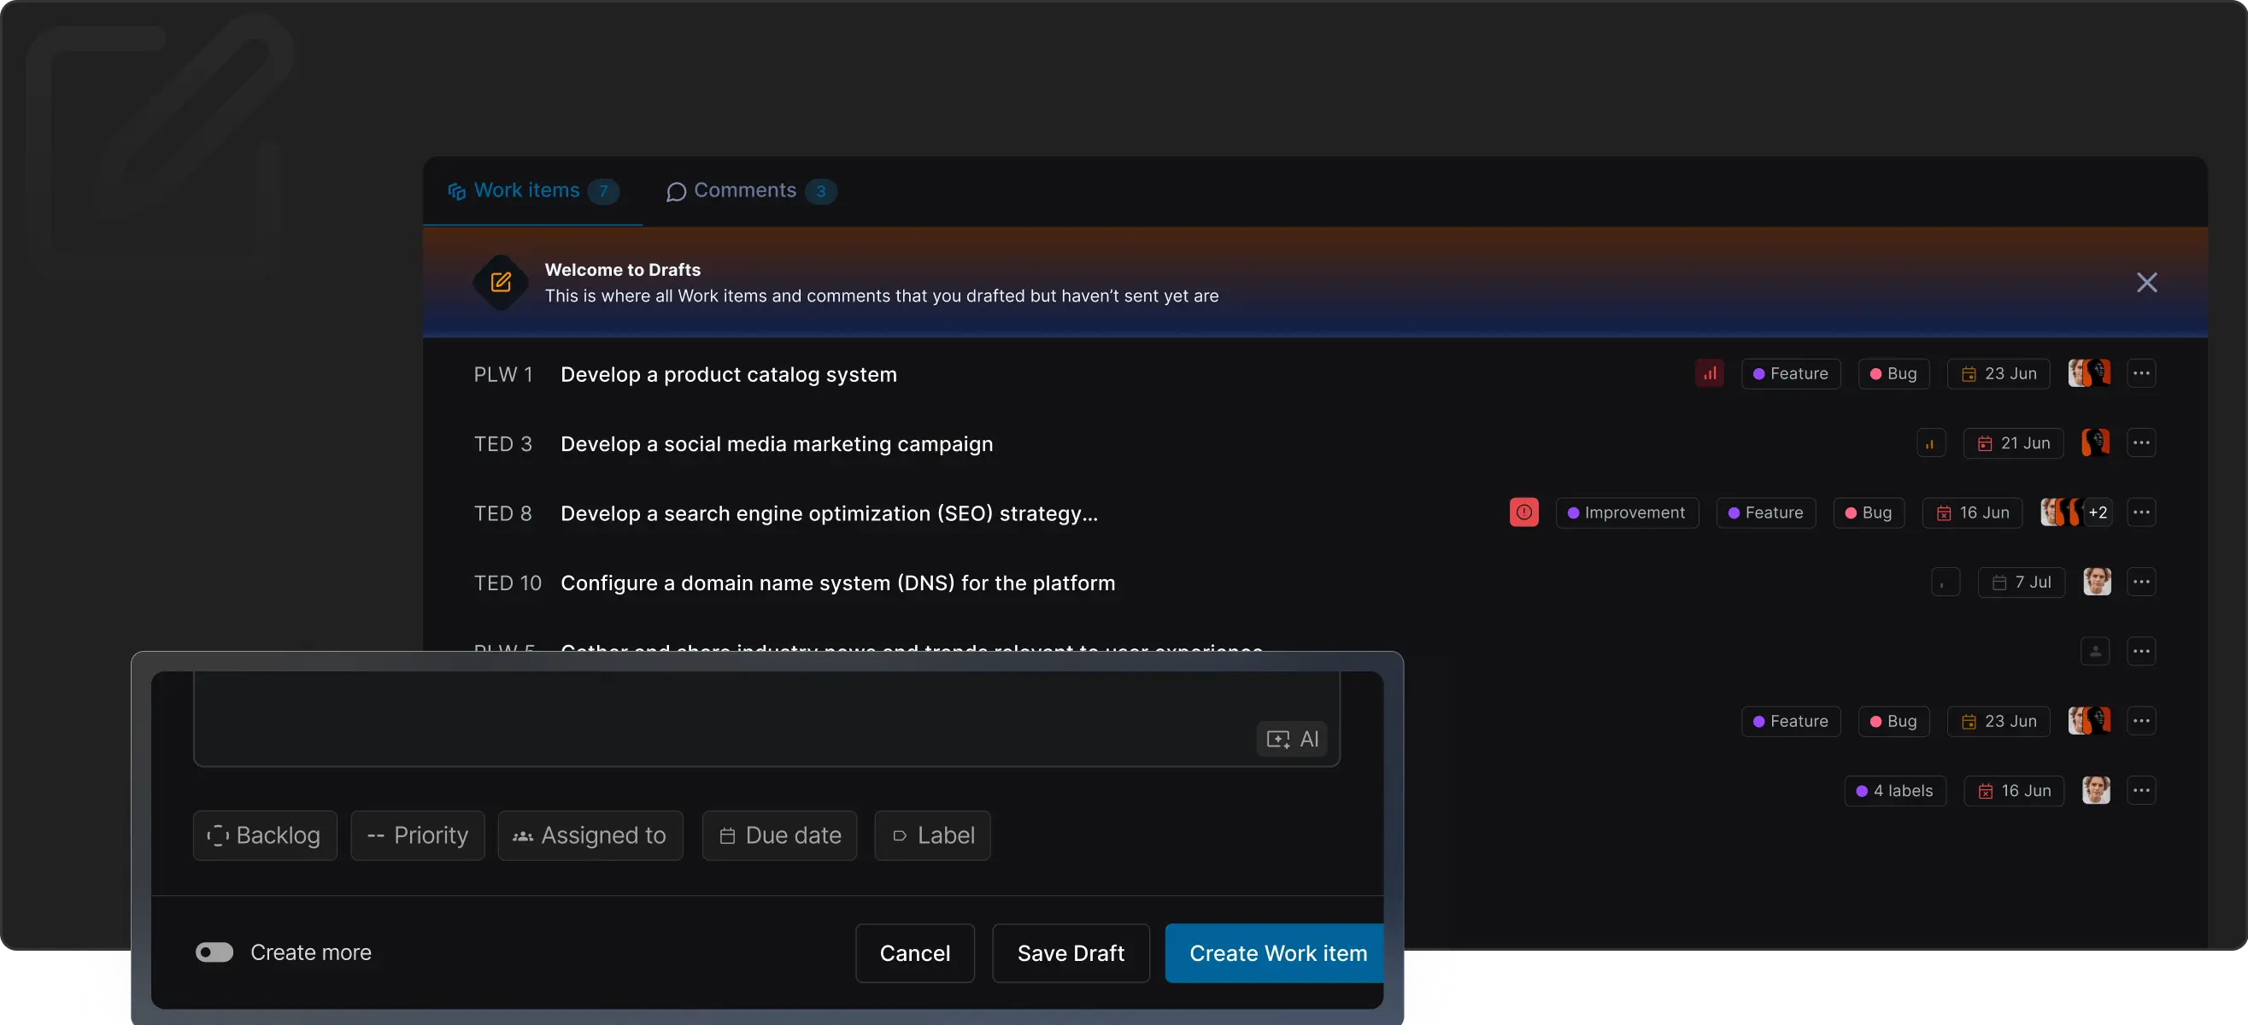Click the Save Draft button

click(x=1070, y=953)
